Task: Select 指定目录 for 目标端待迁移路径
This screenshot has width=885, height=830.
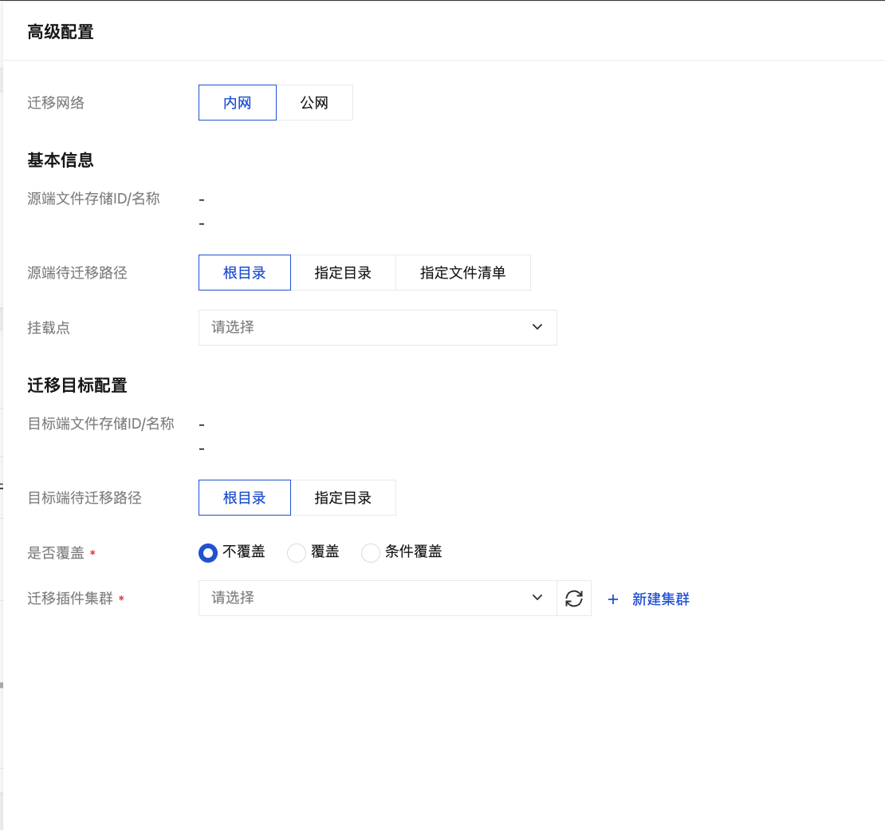Action: click(343, 498)
